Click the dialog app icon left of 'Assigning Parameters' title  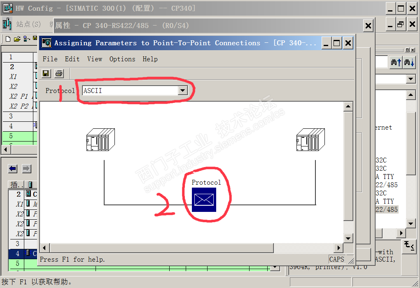click(47, 43)
